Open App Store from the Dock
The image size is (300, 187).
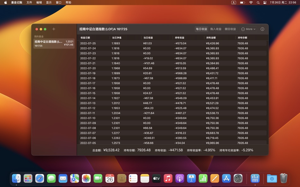coord(226,178)
